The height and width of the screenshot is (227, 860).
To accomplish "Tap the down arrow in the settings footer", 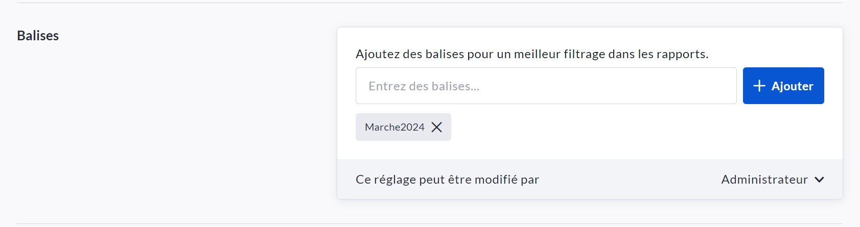I will click(819, 180).
